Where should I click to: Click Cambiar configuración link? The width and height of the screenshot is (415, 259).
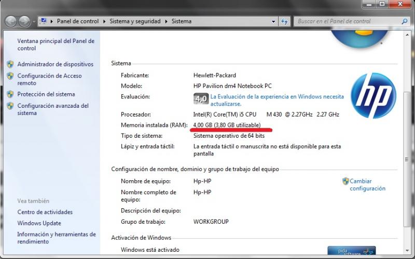coord(367,185)
